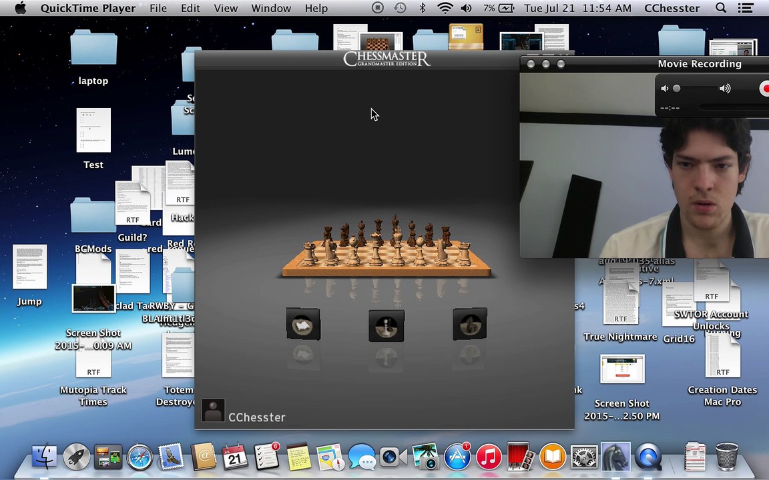Open App Store from the Dock
Screen dimensions: 769x480
(x=457, y=457)
